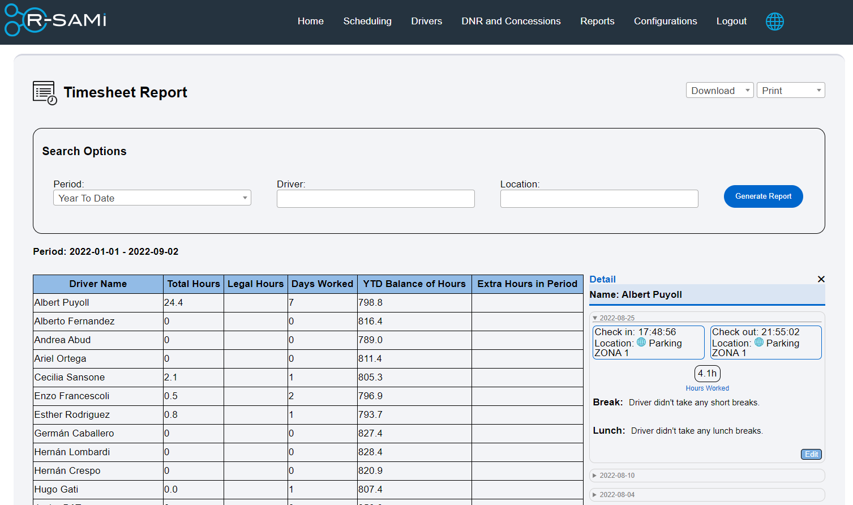Image resolution: width=853 pixels, height=505 pixels.
Task: Close the Detail panel
Action: [x=821, y=279]
